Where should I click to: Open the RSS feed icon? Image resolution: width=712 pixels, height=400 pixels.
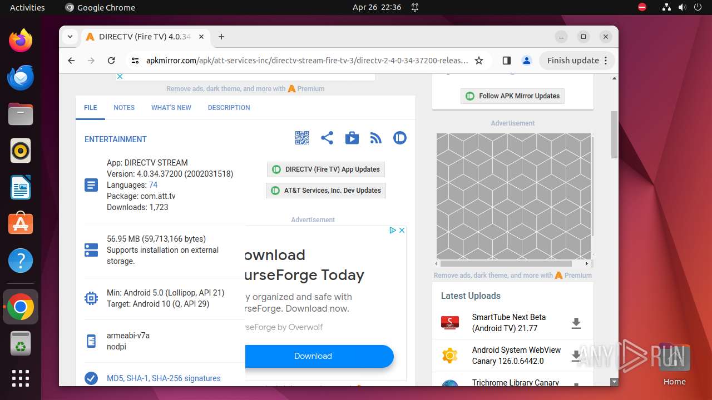(x=376, y=138)
